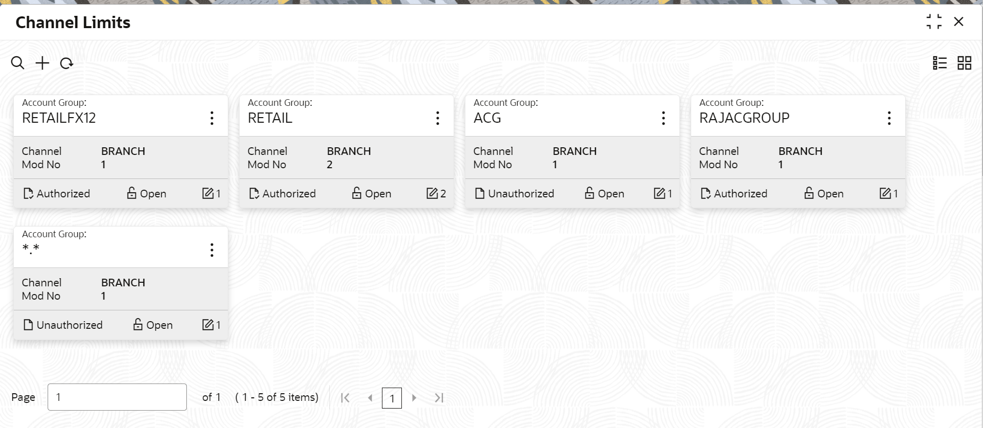983x428 pixels.
Task: Click modification count icon on RAJACGROUP card
Action: tap(885, 193)
